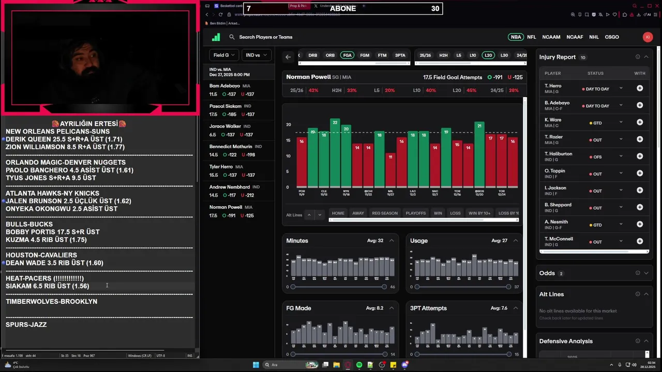662x372 pixels.
Task: Toggle the HOME filter under chart
Action: pos(338,213)
